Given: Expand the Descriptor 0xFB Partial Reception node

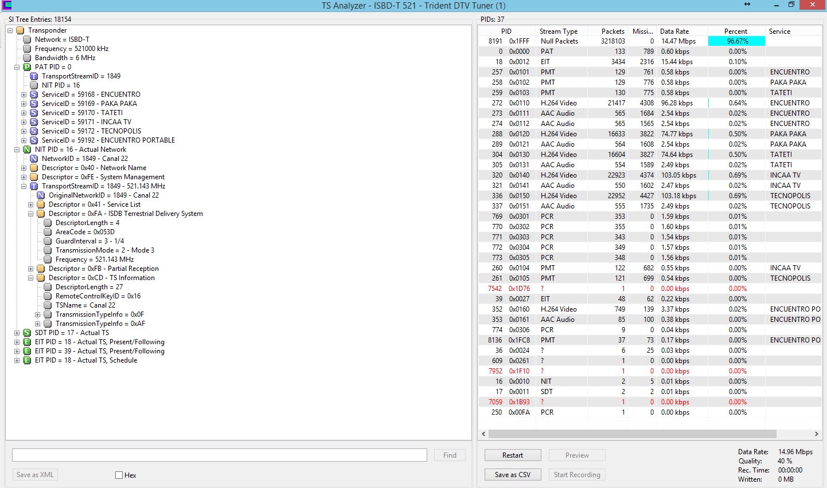Looking at the screenshot, I should click(31, 269).
